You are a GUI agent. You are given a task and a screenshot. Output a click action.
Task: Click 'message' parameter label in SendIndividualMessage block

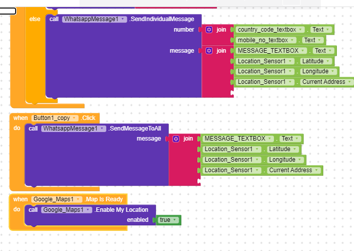[182, 51]
